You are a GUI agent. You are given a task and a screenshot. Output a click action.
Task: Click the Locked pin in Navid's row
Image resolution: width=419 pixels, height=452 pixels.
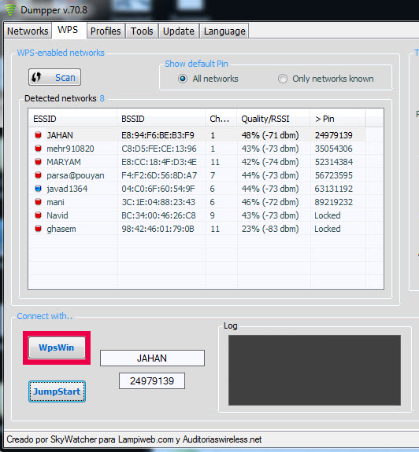[x=328, y=215]
